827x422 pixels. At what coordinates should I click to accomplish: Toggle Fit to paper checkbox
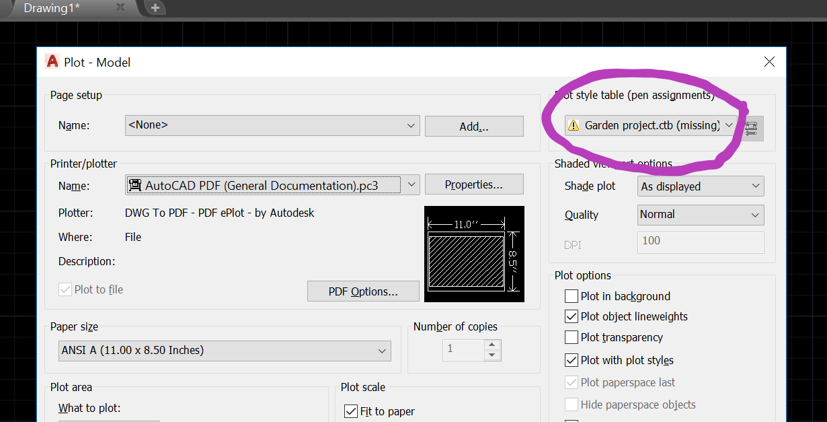tap(351, 411)
